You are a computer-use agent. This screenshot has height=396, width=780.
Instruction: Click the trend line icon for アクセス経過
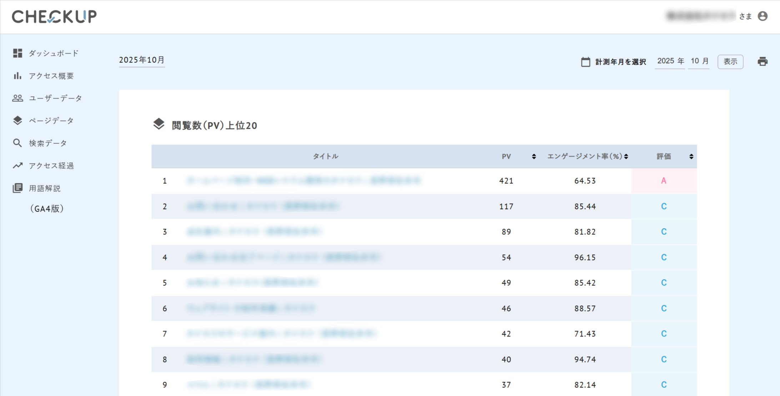coord(17,166)
